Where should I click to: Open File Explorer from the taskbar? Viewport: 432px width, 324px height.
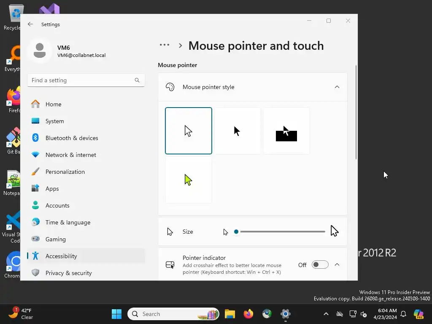click(x=230, y=314)
